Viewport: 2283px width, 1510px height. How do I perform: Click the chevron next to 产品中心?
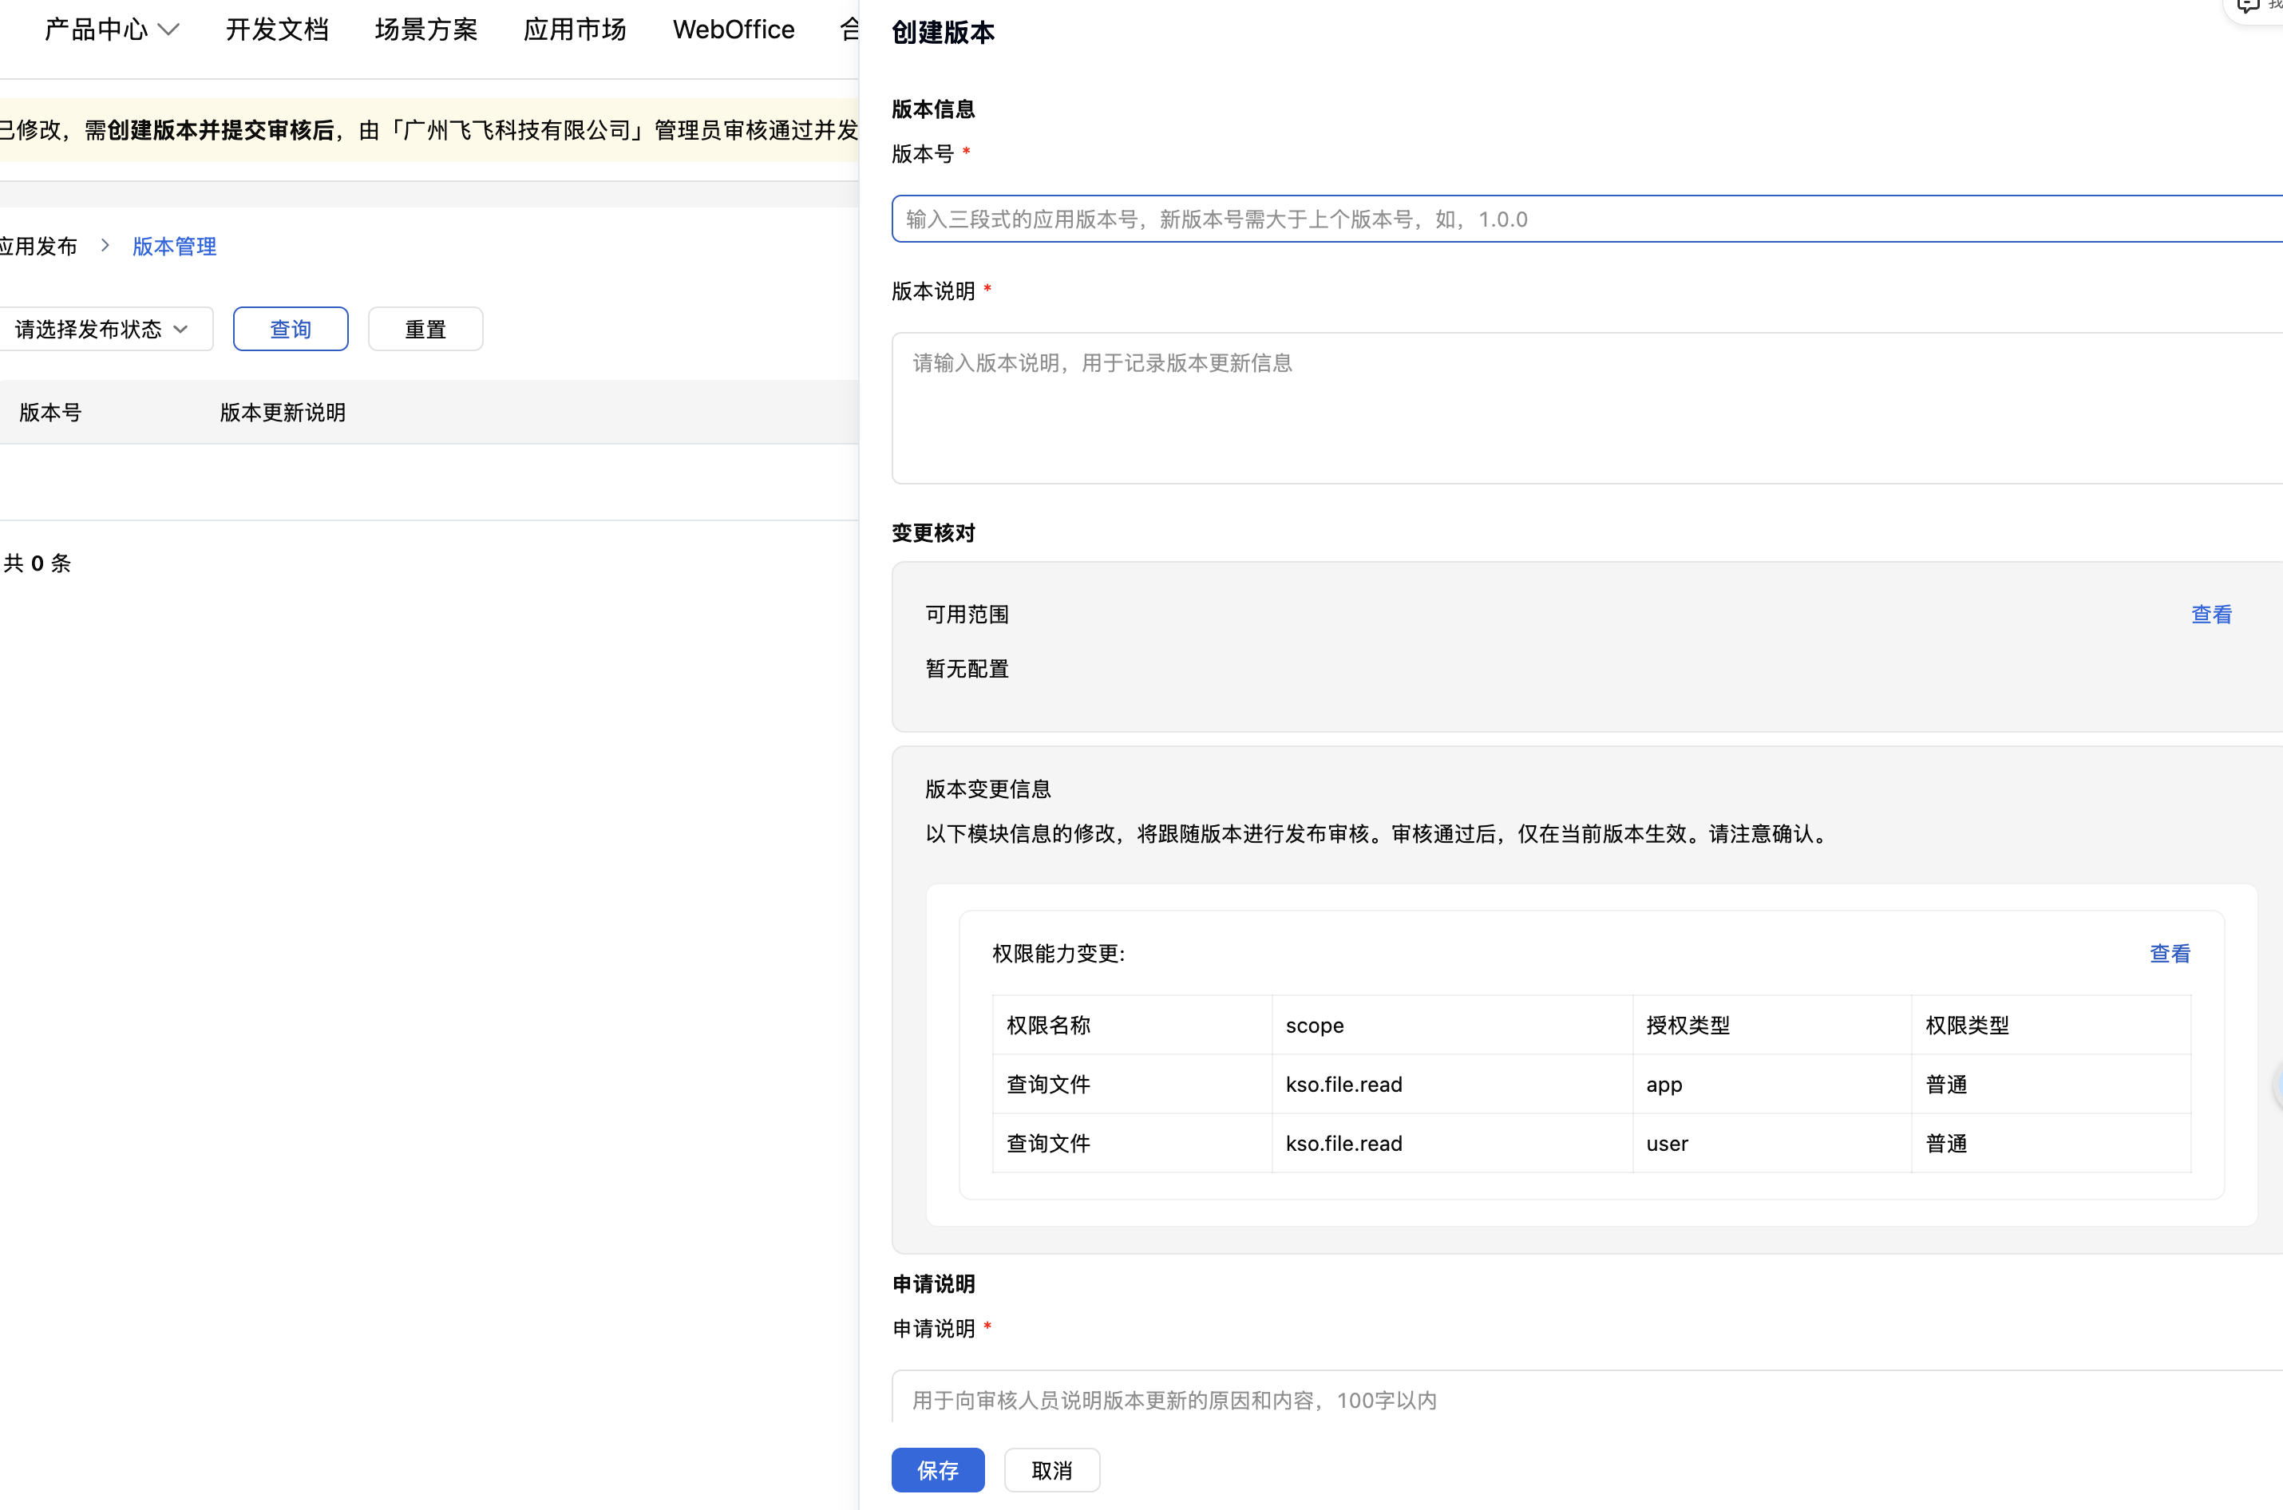click(168, 30)
